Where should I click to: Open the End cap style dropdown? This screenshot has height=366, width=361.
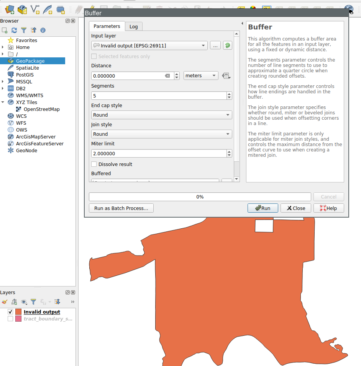[x=161, y=115]
